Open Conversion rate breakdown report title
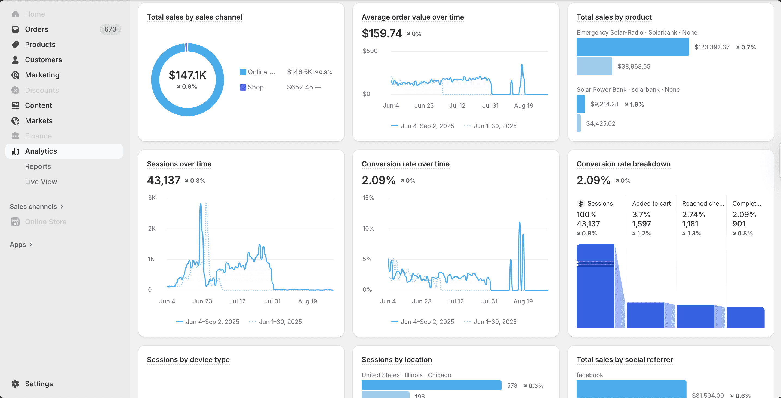 pos(623,164)
